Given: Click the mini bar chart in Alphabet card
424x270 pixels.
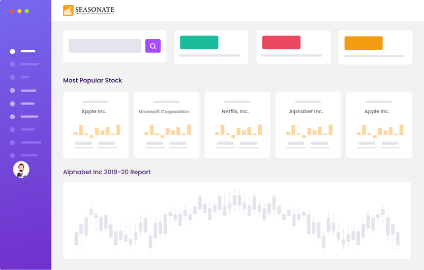Looking at the screenshot, I should [x=308, y=130].
